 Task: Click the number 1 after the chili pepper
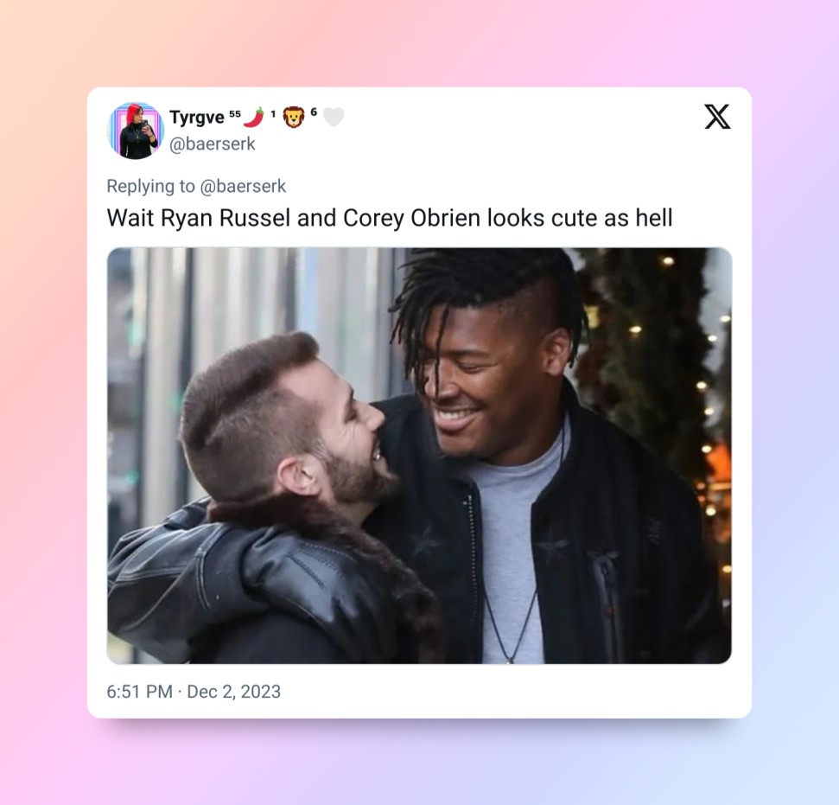pos(273,113)
